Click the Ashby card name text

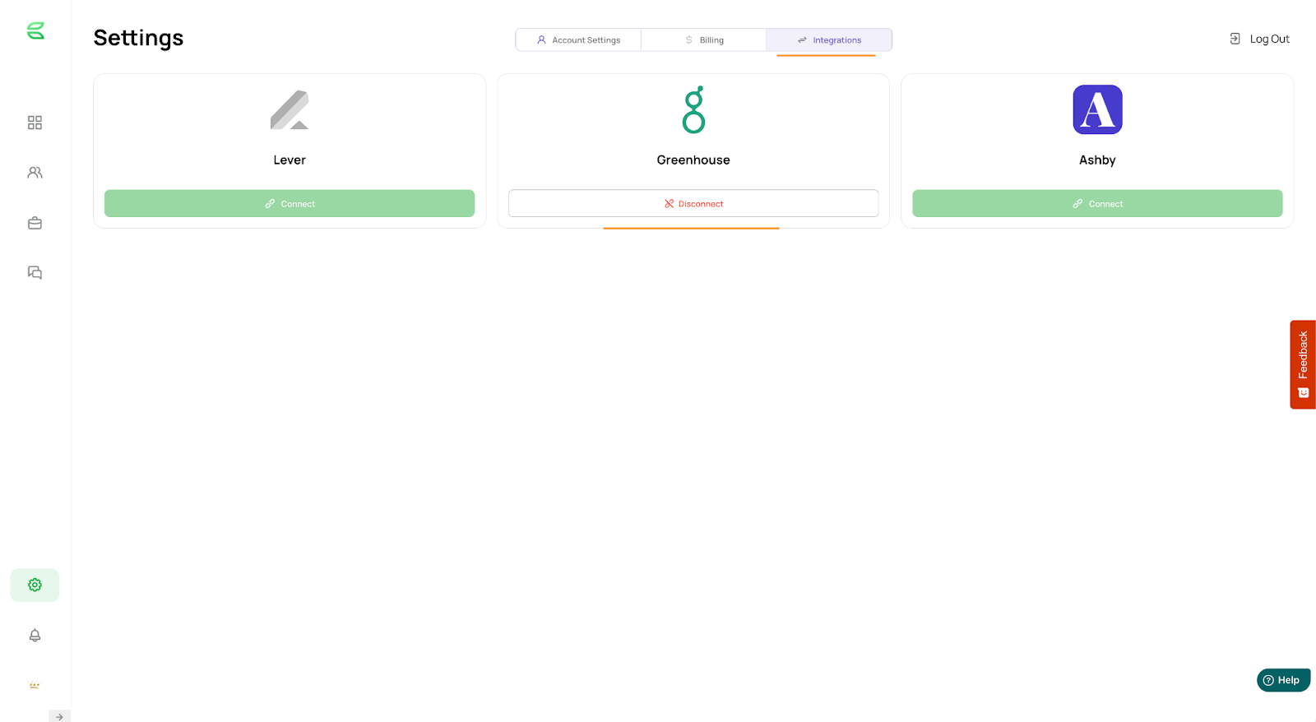[x=1097, y=160]
